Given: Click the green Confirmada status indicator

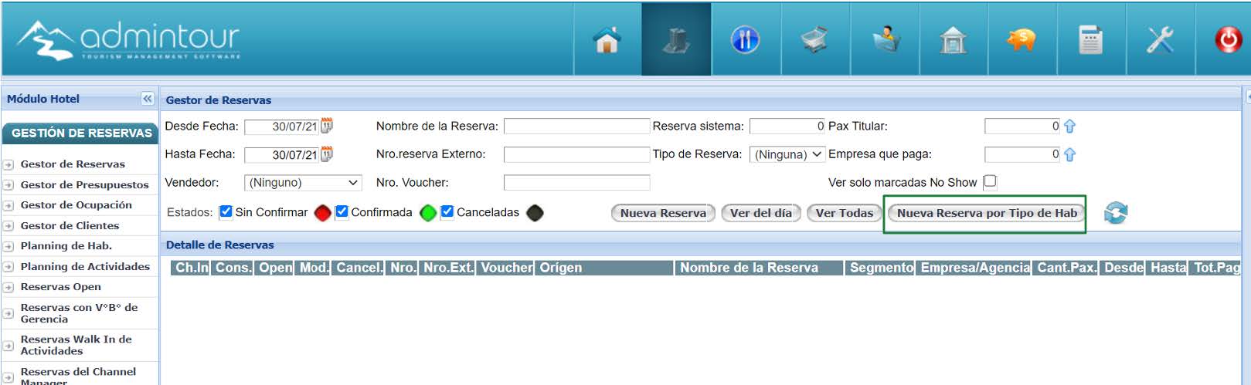Looking at the screenshot, I should click(x=428, y=213).
